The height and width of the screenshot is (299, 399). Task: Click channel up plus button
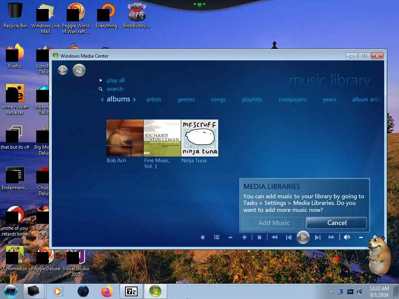[244, 237]
